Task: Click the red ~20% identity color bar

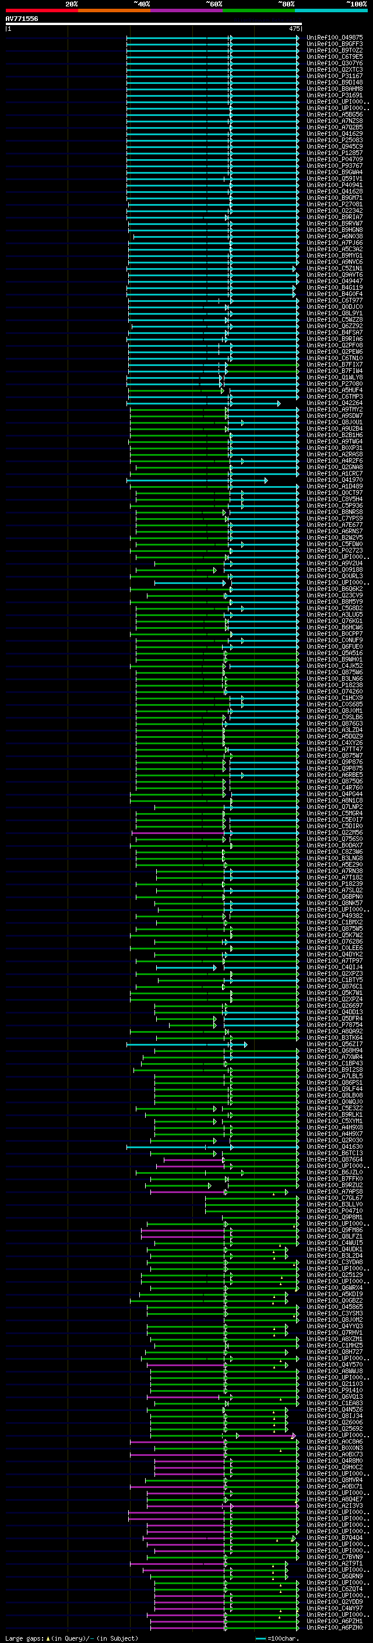Action: click(x=41, y=10)
